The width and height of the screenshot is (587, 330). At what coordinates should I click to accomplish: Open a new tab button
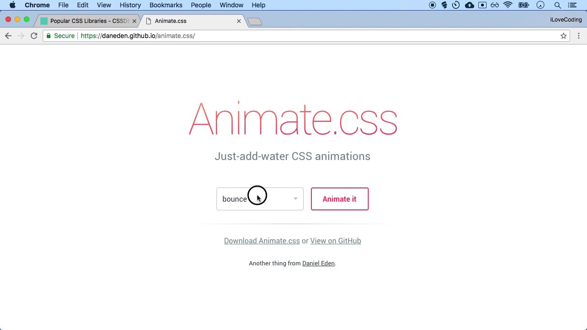(255, 22)
